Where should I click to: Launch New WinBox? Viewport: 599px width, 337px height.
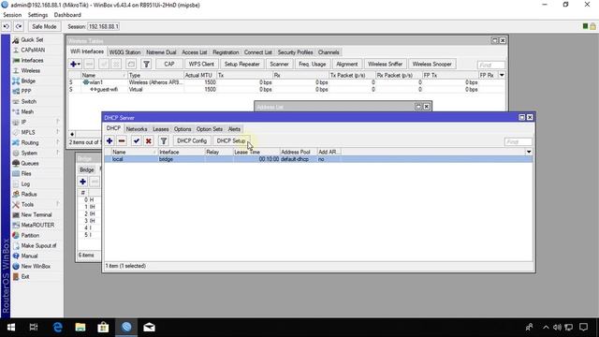tap(36, 267)
